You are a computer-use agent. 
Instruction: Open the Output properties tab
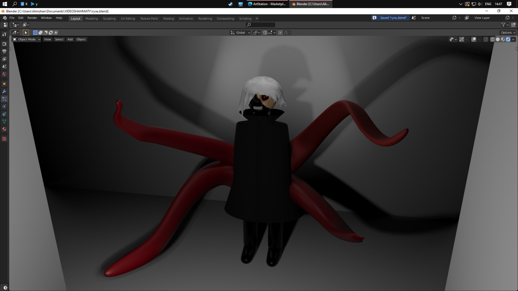[x=4, y=51]
